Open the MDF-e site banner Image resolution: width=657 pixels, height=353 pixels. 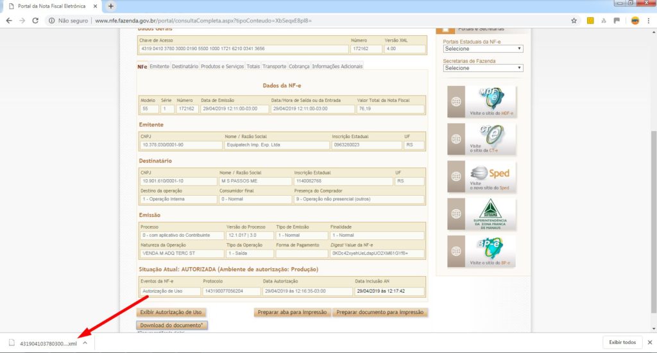tap(481, 101)
